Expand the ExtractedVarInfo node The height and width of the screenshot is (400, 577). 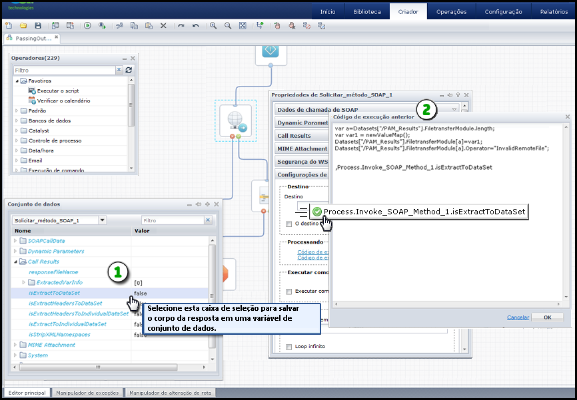click(x=23, y=282)
